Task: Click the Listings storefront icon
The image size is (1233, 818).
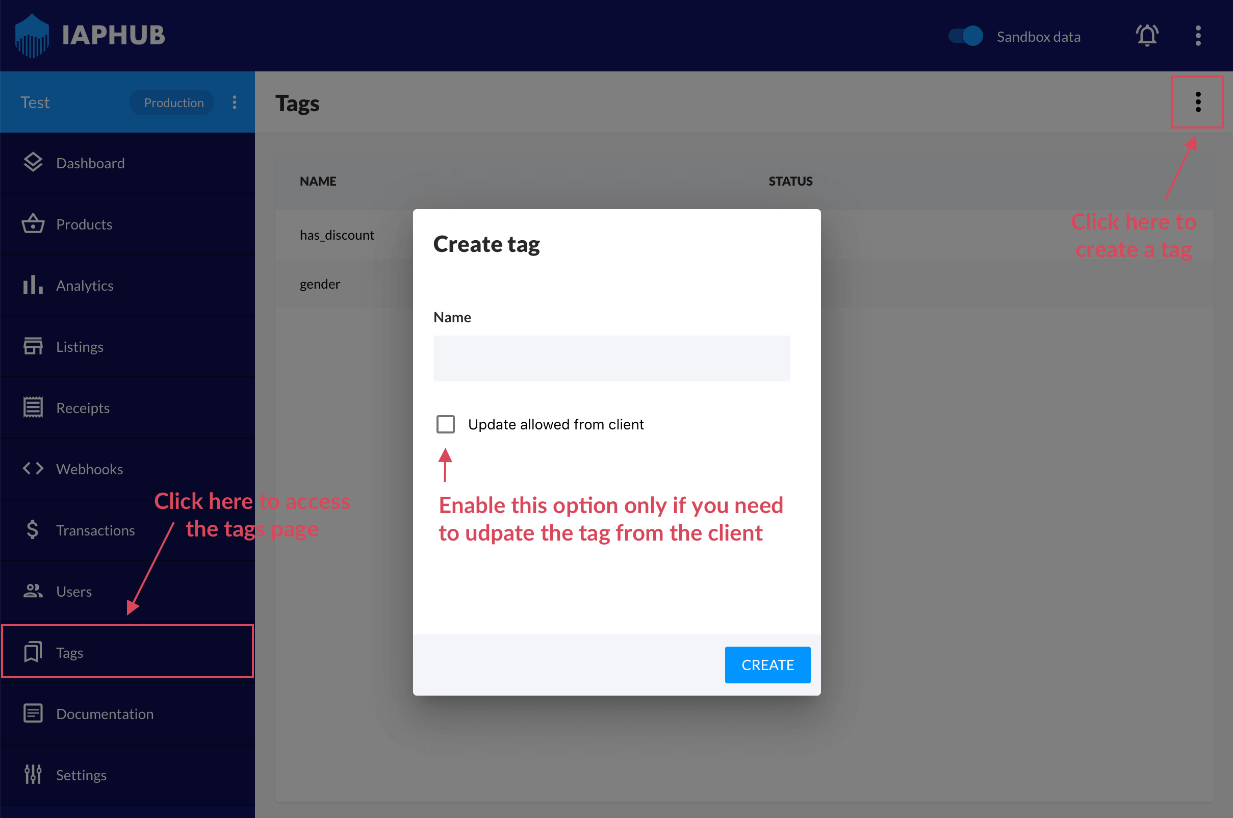Action: click(33, 346)
